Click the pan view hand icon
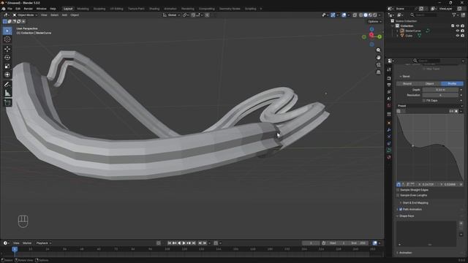This screenshot has width=468, height=263. point(379,57)
